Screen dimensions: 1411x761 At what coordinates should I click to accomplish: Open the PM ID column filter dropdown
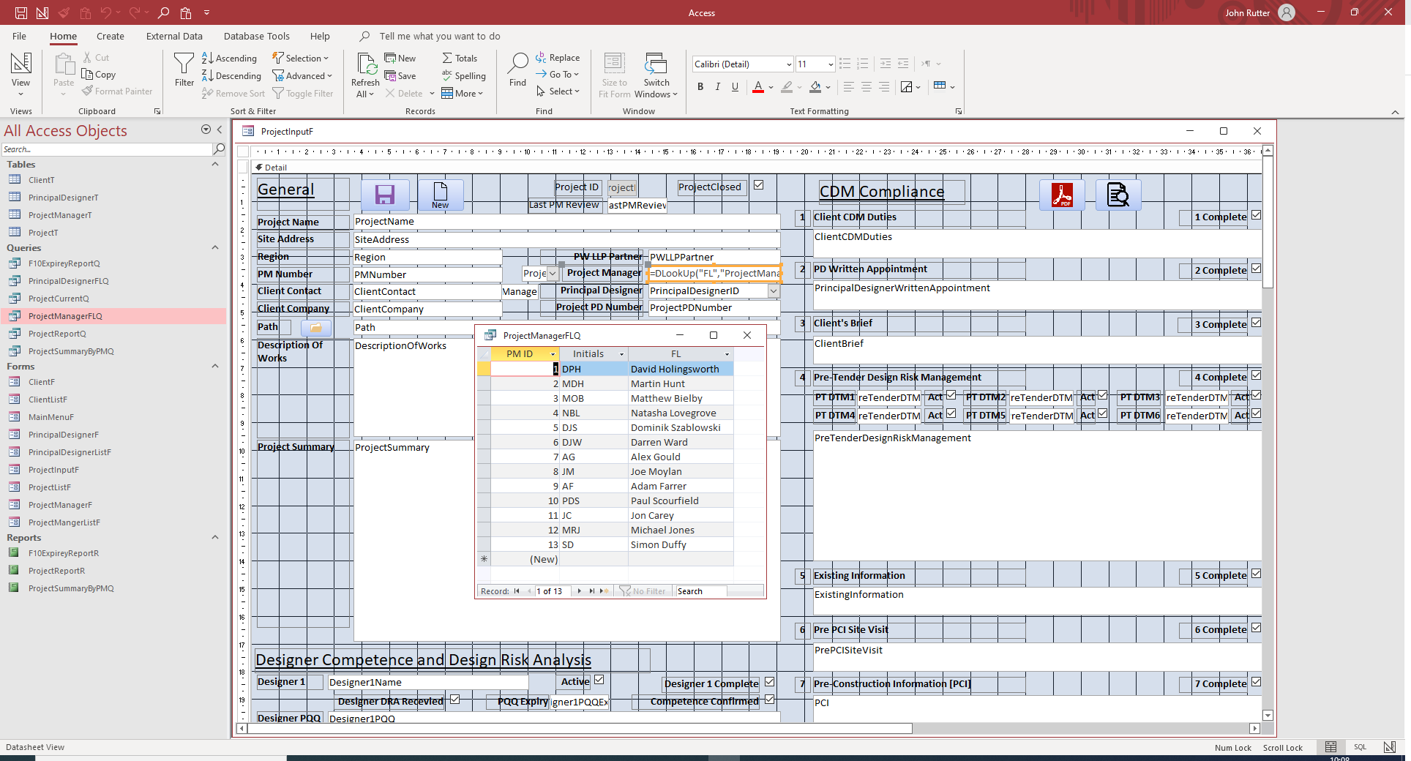click(553, 354)
